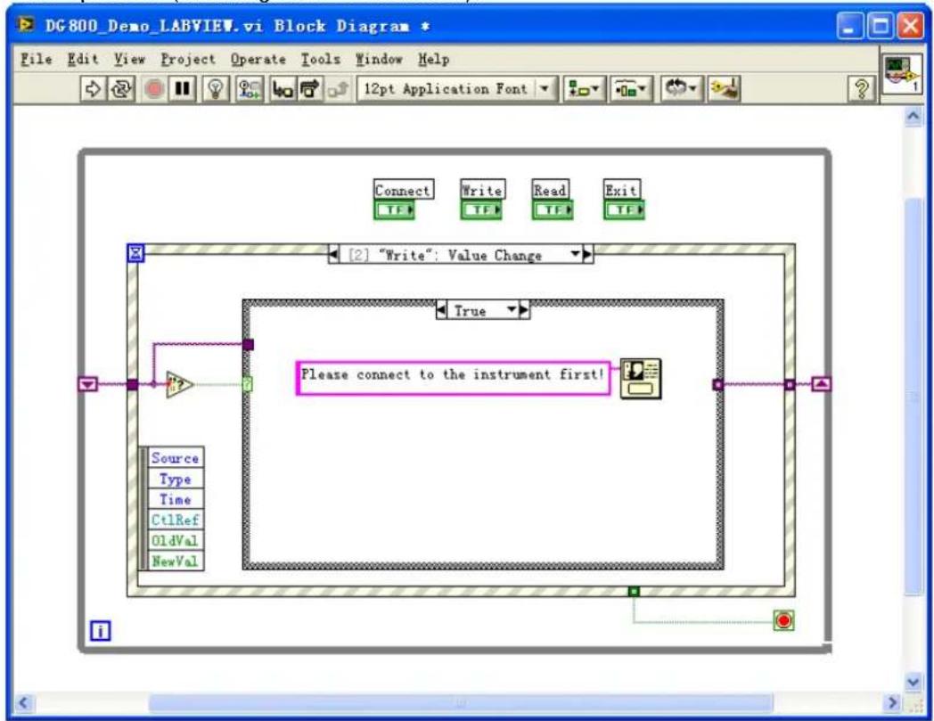Click the Source event data node
This screenshot has width=934, height=721.
click(175, 457)
